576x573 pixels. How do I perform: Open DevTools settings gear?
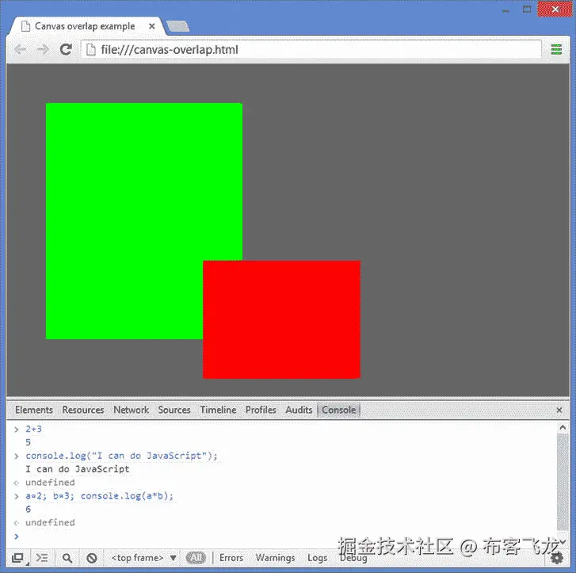pos(557,558)
